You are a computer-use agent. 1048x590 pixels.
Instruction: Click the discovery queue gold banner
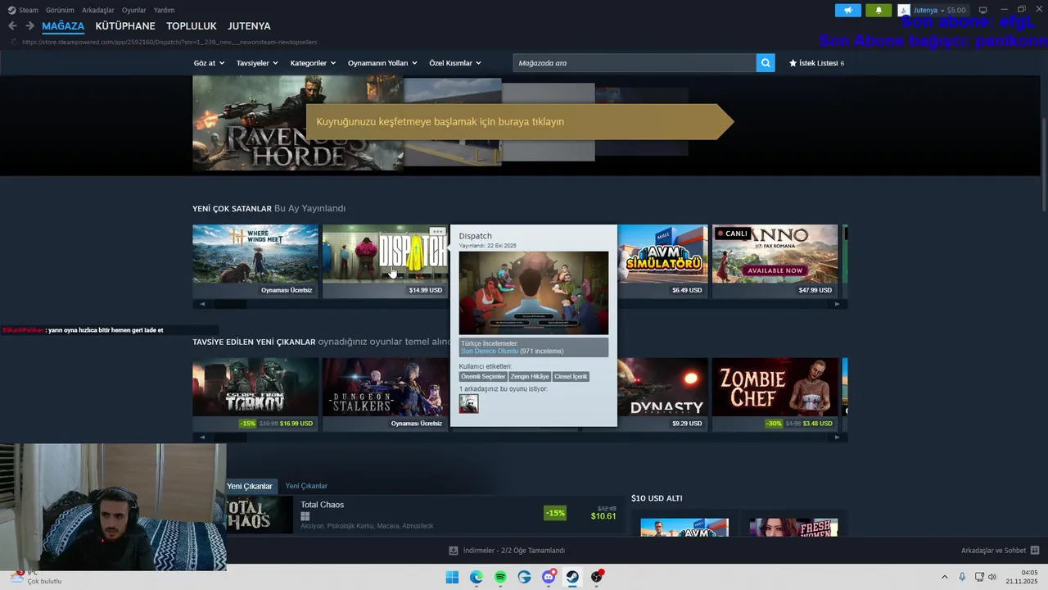[520, 121]
